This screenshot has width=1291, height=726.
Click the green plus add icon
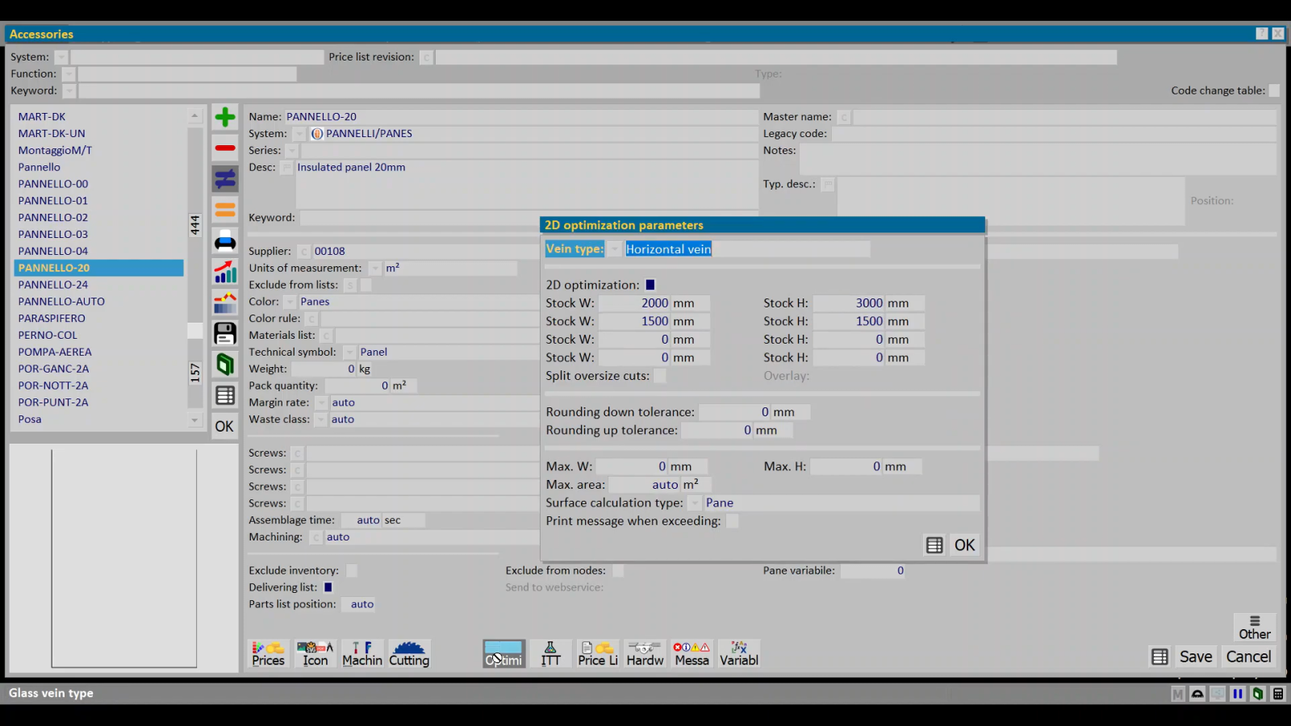point(225,118)
